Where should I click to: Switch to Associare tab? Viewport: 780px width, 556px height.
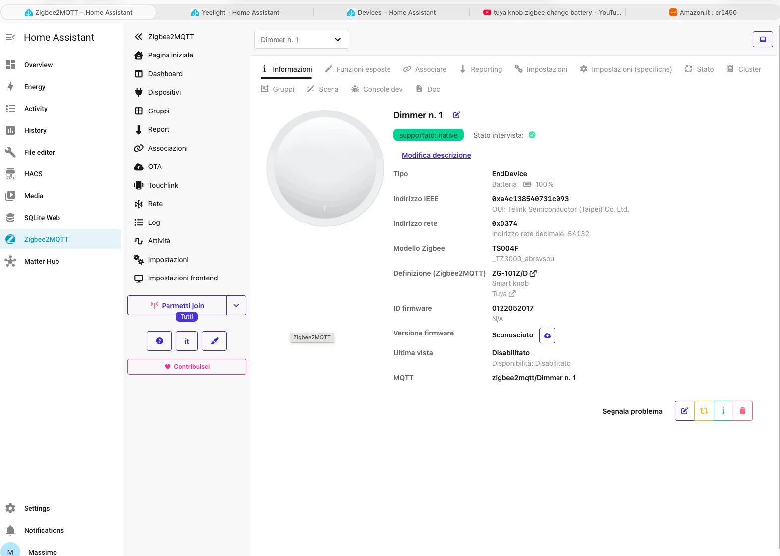click(x=425, y=69)
